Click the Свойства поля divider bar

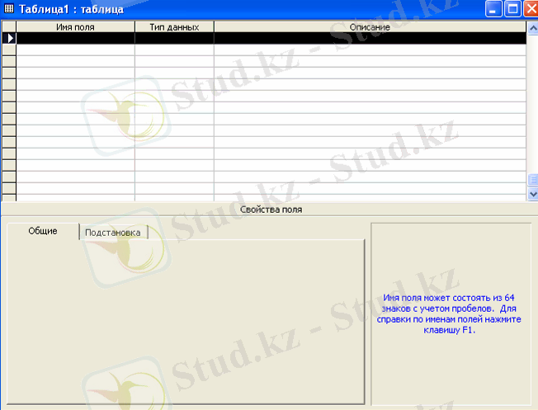269,210
